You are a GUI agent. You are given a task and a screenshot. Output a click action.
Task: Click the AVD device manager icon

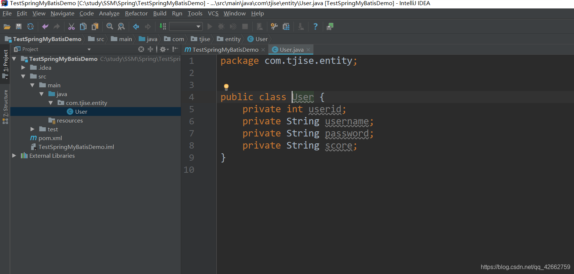[x=259, y=26]
